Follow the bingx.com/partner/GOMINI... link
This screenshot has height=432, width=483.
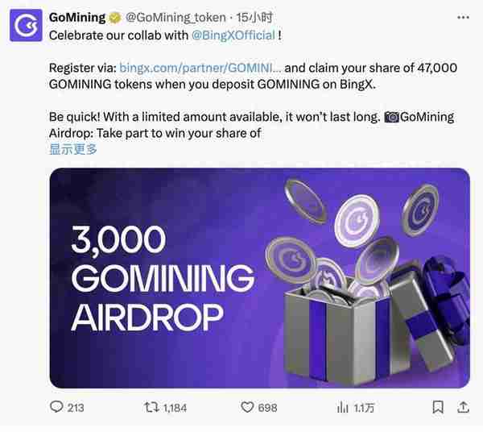(x=200, y=68)
